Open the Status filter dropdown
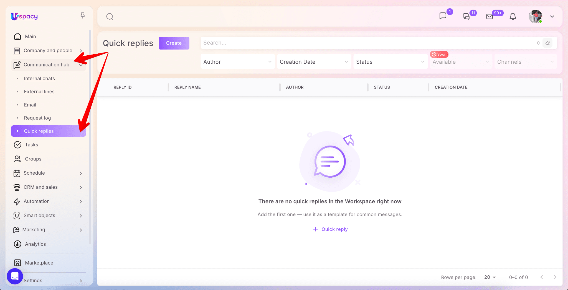Viewport: 568px width, 290px height. [x=390, y=62]
